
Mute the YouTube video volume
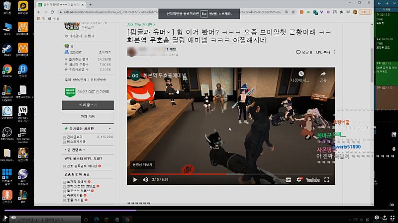point(145,180)
